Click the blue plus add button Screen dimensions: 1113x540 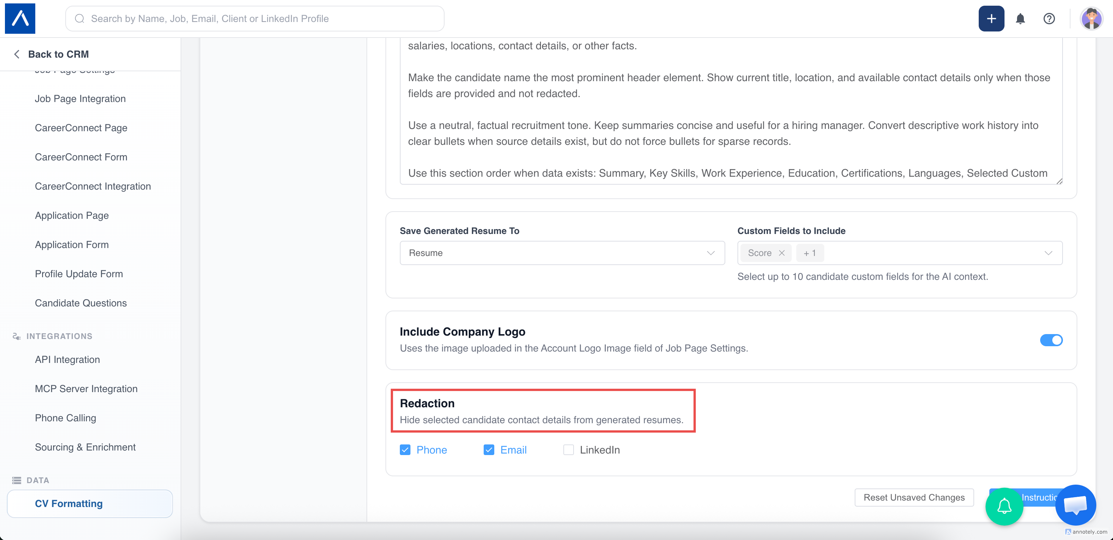(x=991, y=19)
